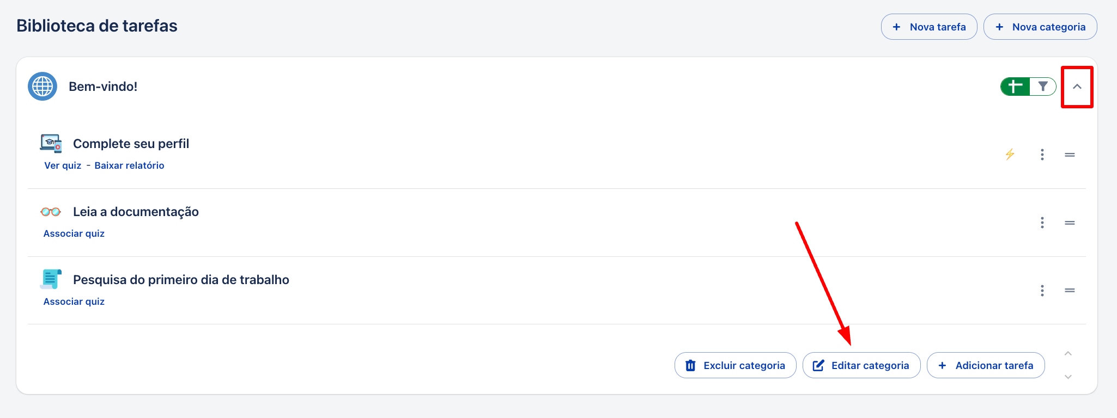Click Associar quiz under Leia a documentação
The image size is (1117, 418).
tap(74, 233)
